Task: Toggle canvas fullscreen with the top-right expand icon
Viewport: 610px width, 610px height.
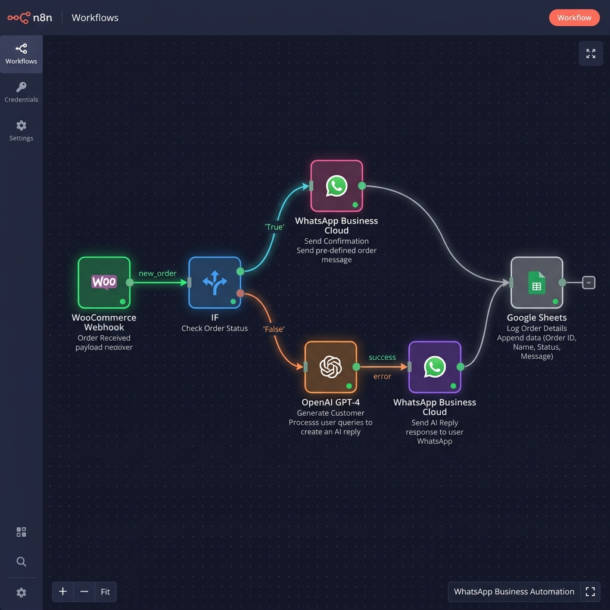Action: tap(590, 53)
